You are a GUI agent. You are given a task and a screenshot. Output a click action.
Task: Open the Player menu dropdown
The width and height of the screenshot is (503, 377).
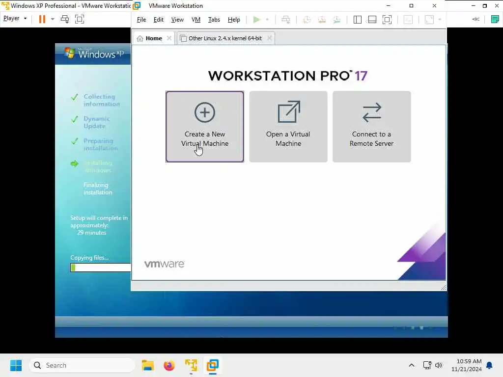point(15,19)
